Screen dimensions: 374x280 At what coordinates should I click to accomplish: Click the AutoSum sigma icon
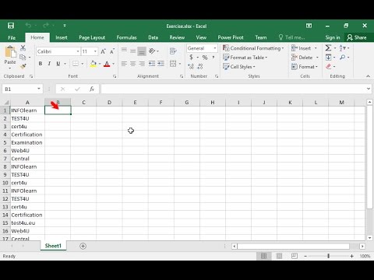328,48
